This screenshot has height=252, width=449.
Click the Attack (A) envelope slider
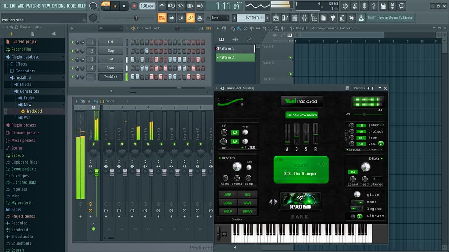pyautogui.click(x=287, y=134)
